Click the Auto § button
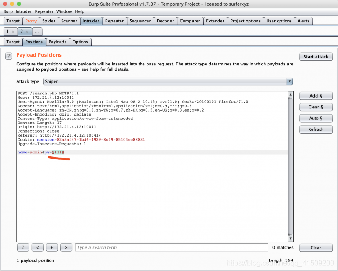Image resolution: width=338 pixels, height=271 pixels. (x=316, y=118)
